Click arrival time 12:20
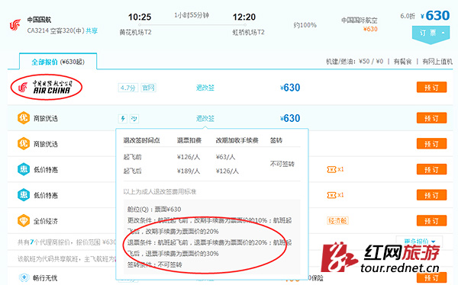 click(244, 18)
